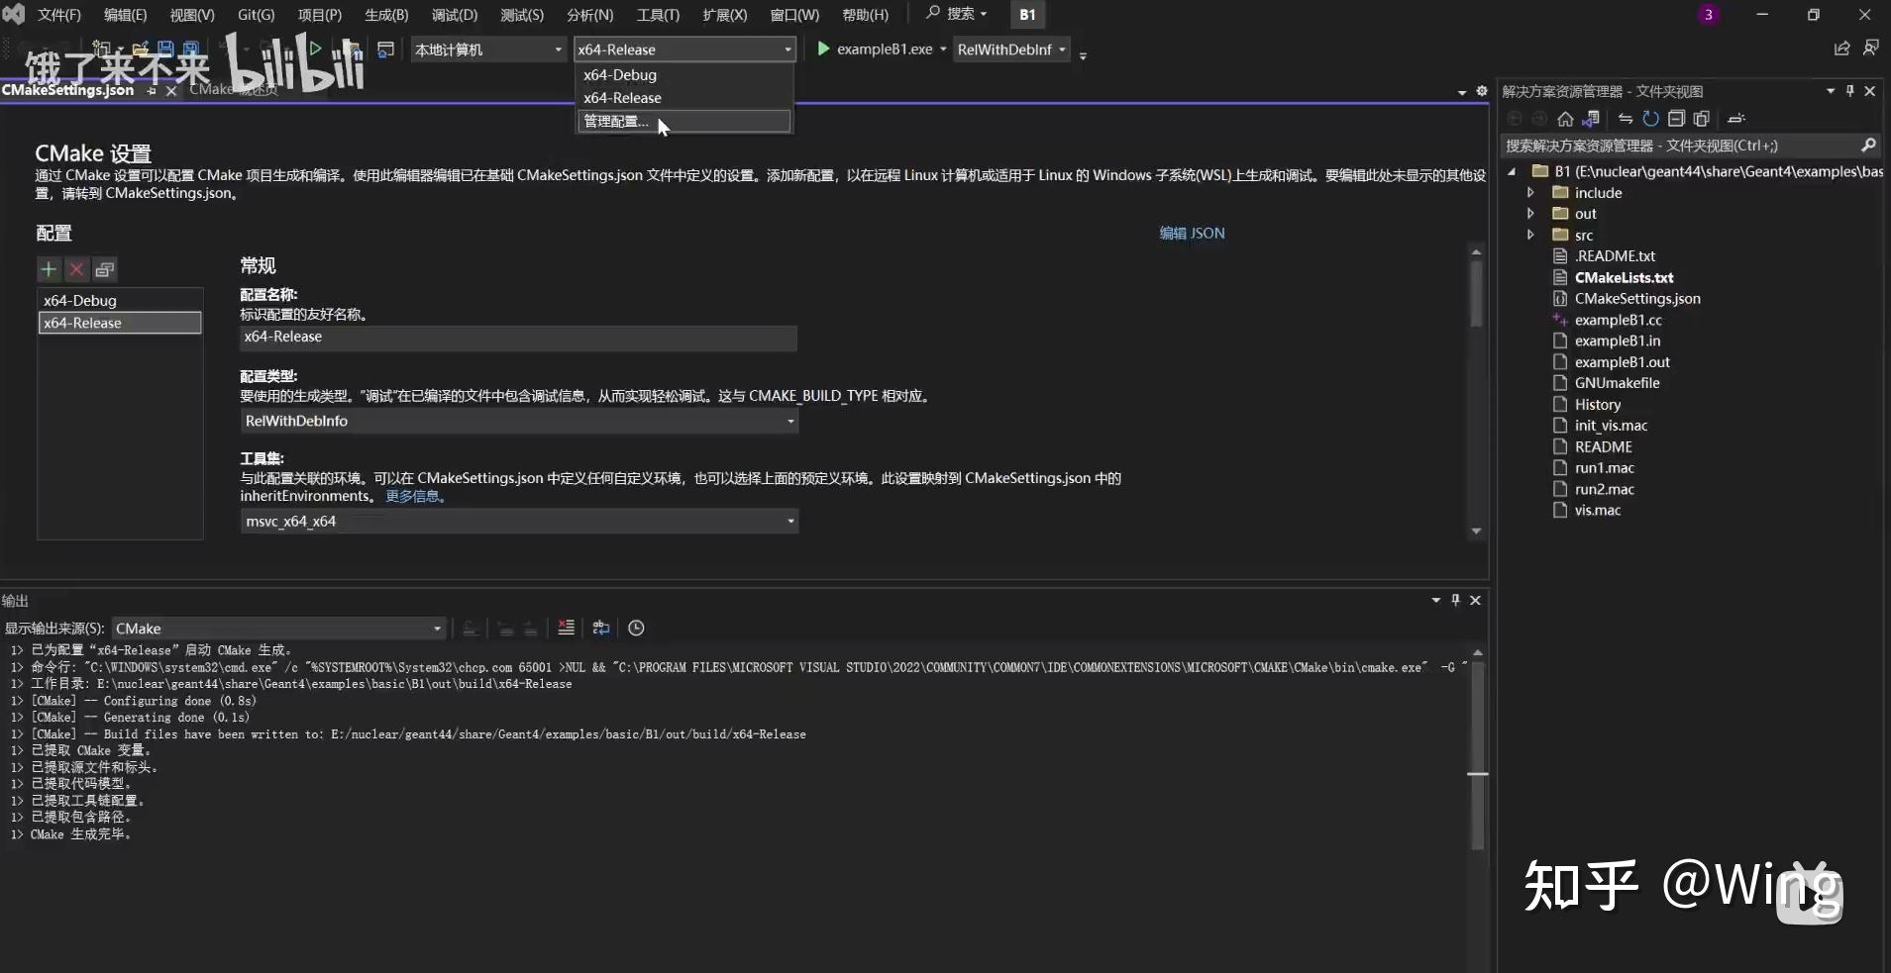This screenshot has height=973, width=1891.
Task: Pin the Solution Explorer panel
Action: point(1848,91)
